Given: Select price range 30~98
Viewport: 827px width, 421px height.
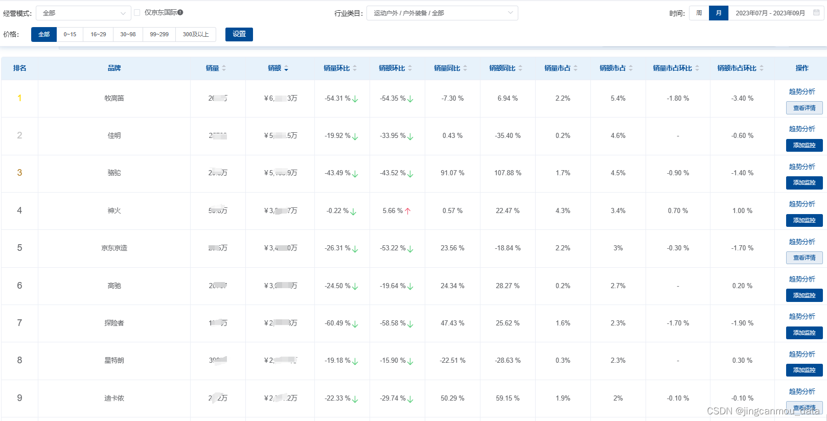Looking at the screenshot, I should [128, 34].
